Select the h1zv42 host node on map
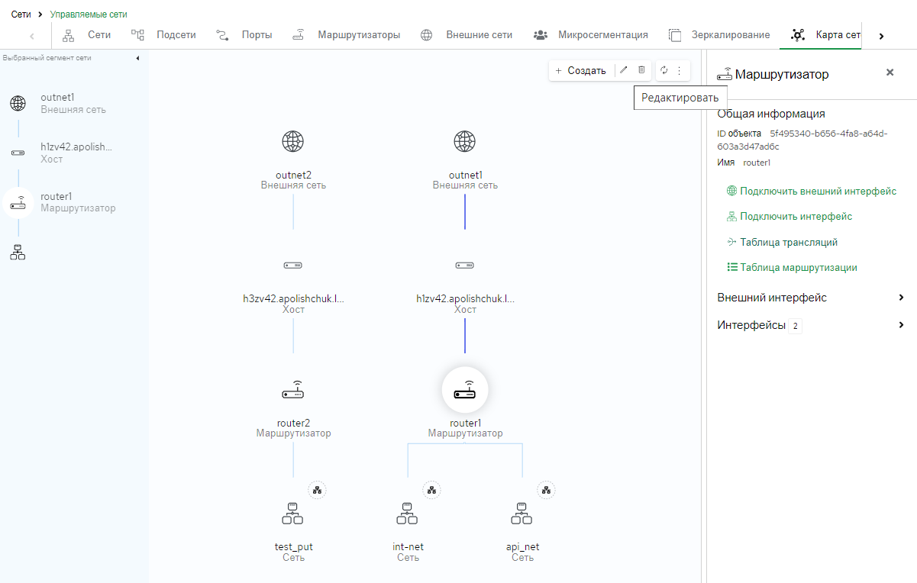Viewport: 917px width, 583px height. [465, 265]
